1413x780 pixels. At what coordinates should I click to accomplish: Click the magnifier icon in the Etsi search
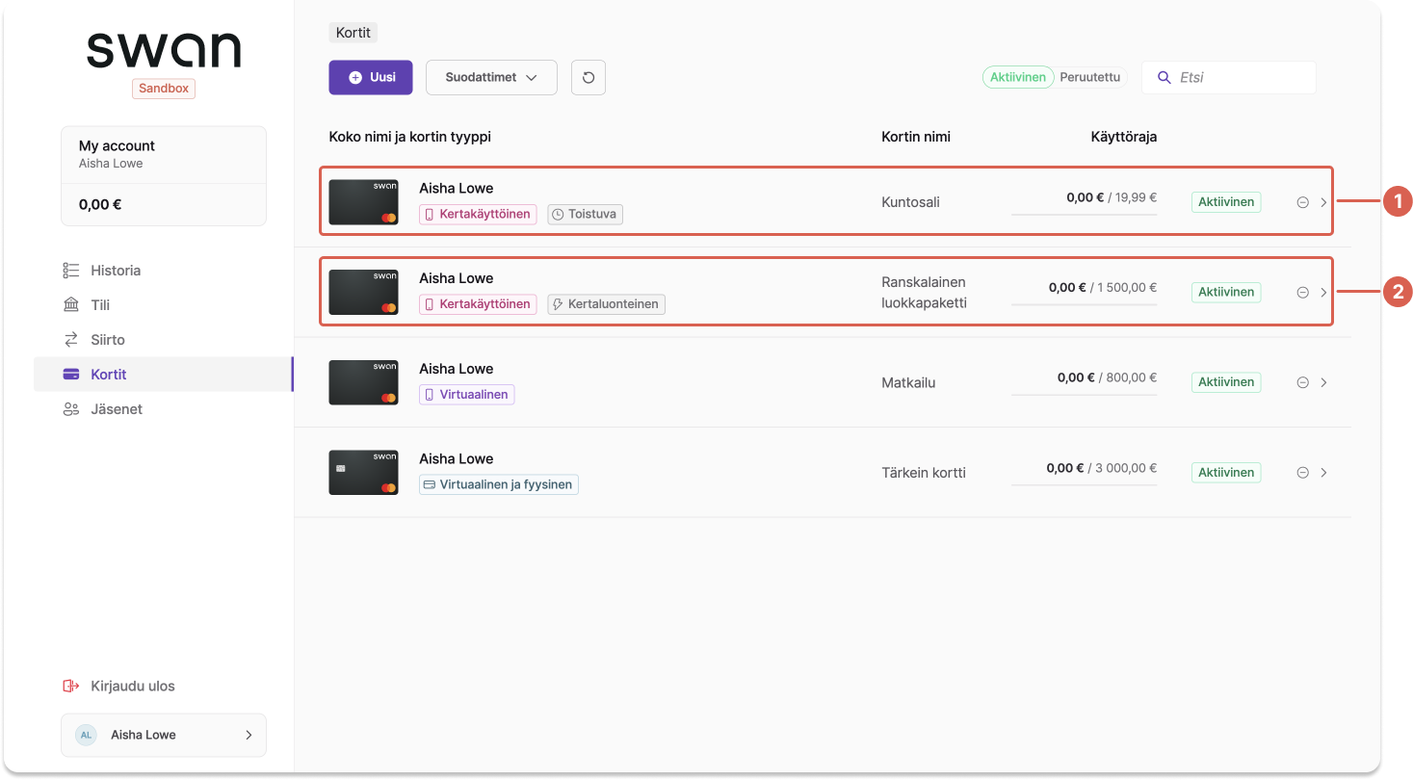point(1164,78)
